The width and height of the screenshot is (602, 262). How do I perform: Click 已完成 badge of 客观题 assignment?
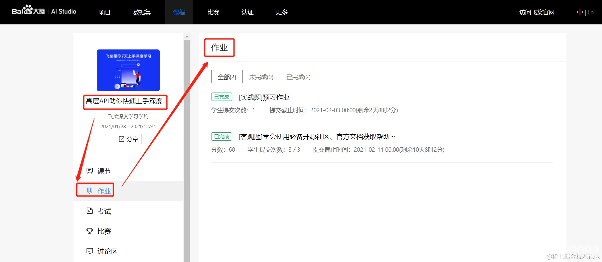pos(221,136)
